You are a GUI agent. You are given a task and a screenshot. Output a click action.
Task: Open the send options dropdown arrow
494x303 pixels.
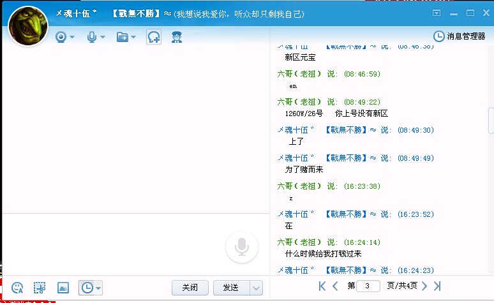(256, 288)
